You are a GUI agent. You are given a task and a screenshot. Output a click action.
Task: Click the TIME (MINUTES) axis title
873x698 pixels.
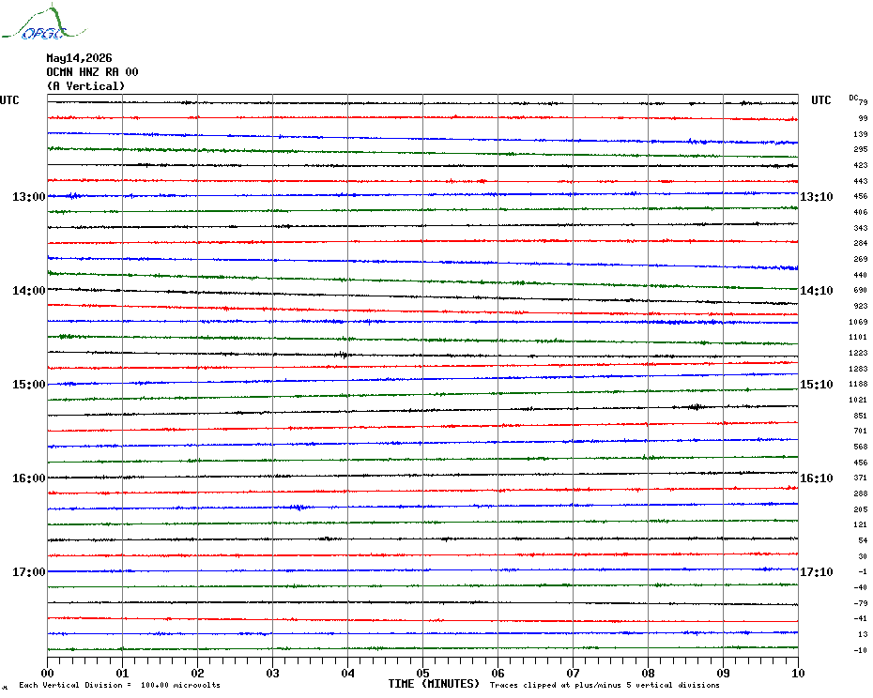[x=434, y=684]
